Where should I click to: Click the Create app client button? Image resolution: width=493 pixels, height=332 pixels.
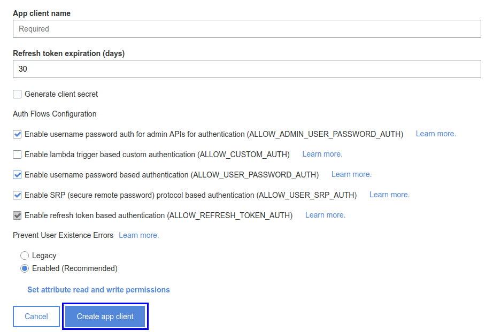[x=105, y=316]
